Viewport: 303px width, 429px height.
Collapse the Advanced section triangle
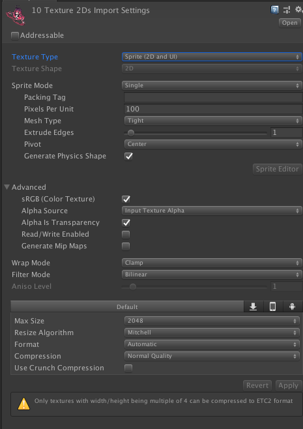(7, 187)
